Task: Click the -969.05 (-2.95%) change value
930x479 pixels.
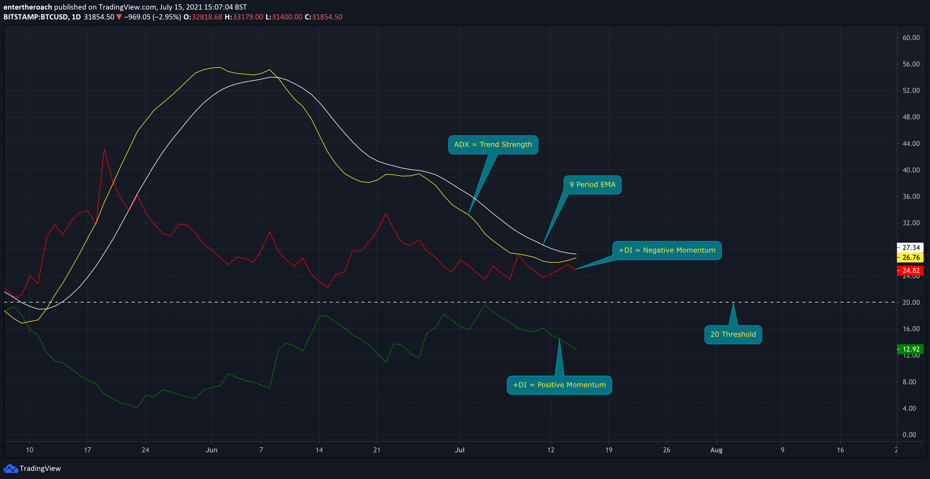Action: [152, 17]
